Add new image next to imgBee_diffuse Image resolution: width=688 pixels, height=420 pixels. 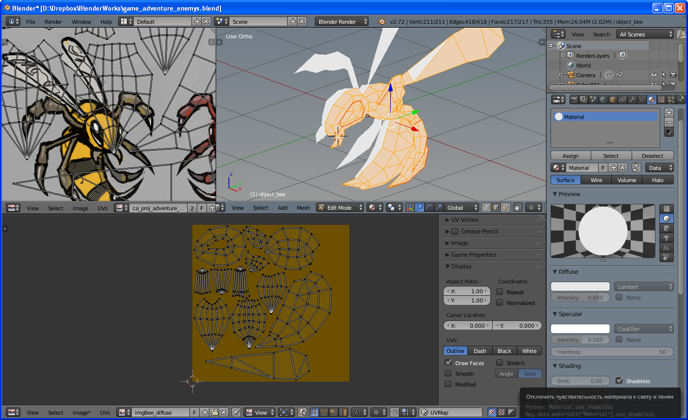point(205,413)
